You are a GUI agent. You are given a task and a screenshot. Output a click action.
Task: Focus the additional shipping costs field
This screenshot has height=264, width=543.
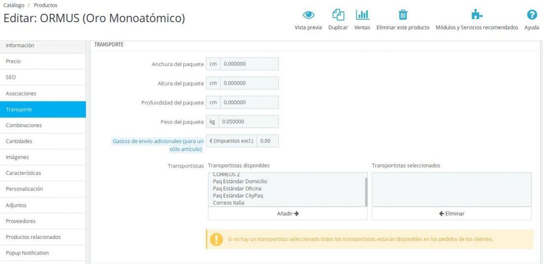268,141
